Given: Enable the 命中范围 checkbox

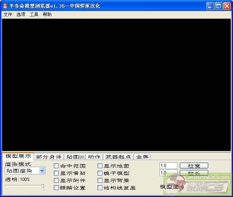Looking at the screenshot, I should click(56, 166).
